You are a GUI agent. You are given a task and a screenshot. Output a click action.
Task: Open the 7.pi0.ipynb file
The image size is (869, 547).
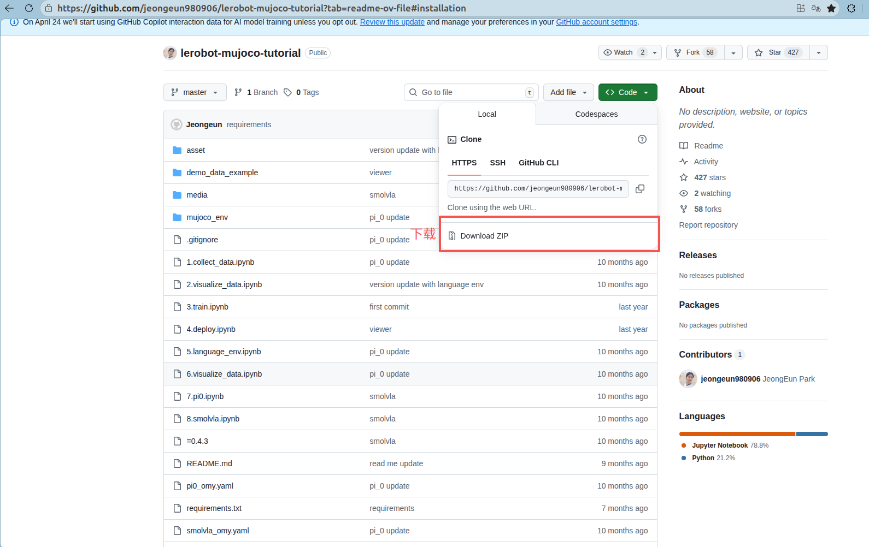click(x=205, y=396)
